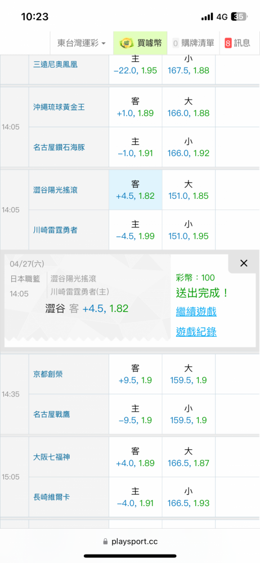Pick 客 +1.0, 1.89 for 沖繩

136,107
